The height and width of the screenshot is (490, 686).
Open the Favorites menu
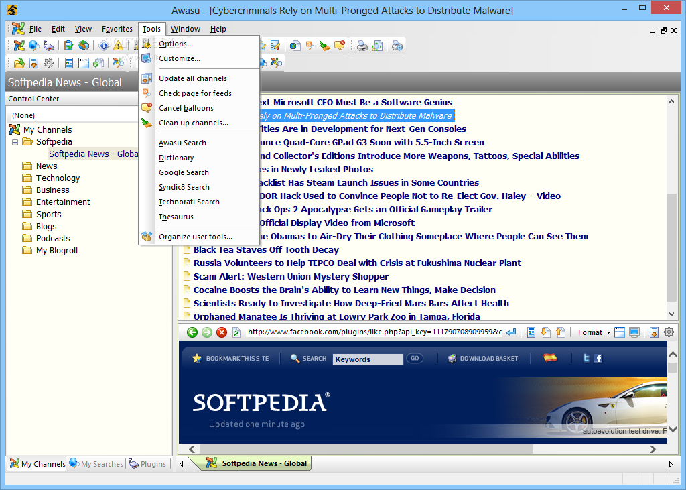tap(117, 29)
